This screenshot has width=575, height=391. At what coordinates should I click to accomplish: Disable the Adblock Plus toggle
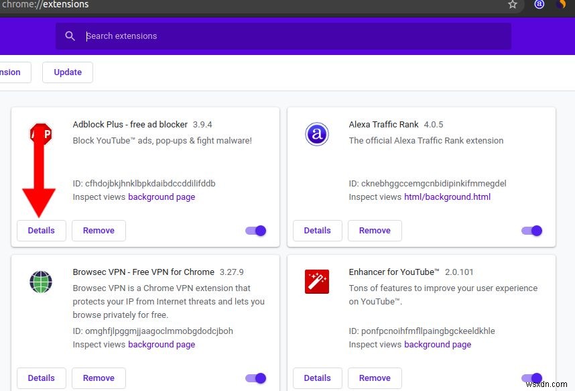coord(255,231)
